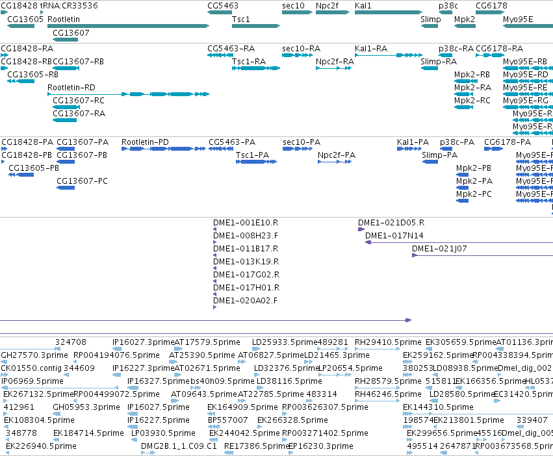Click the CG5463 gene feature
This screenshot has width=553, height=456.
(x=220, y=12)
